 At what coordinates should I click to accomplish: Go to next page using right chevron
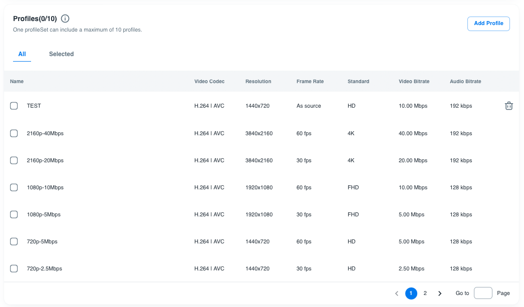click(440, 293)
